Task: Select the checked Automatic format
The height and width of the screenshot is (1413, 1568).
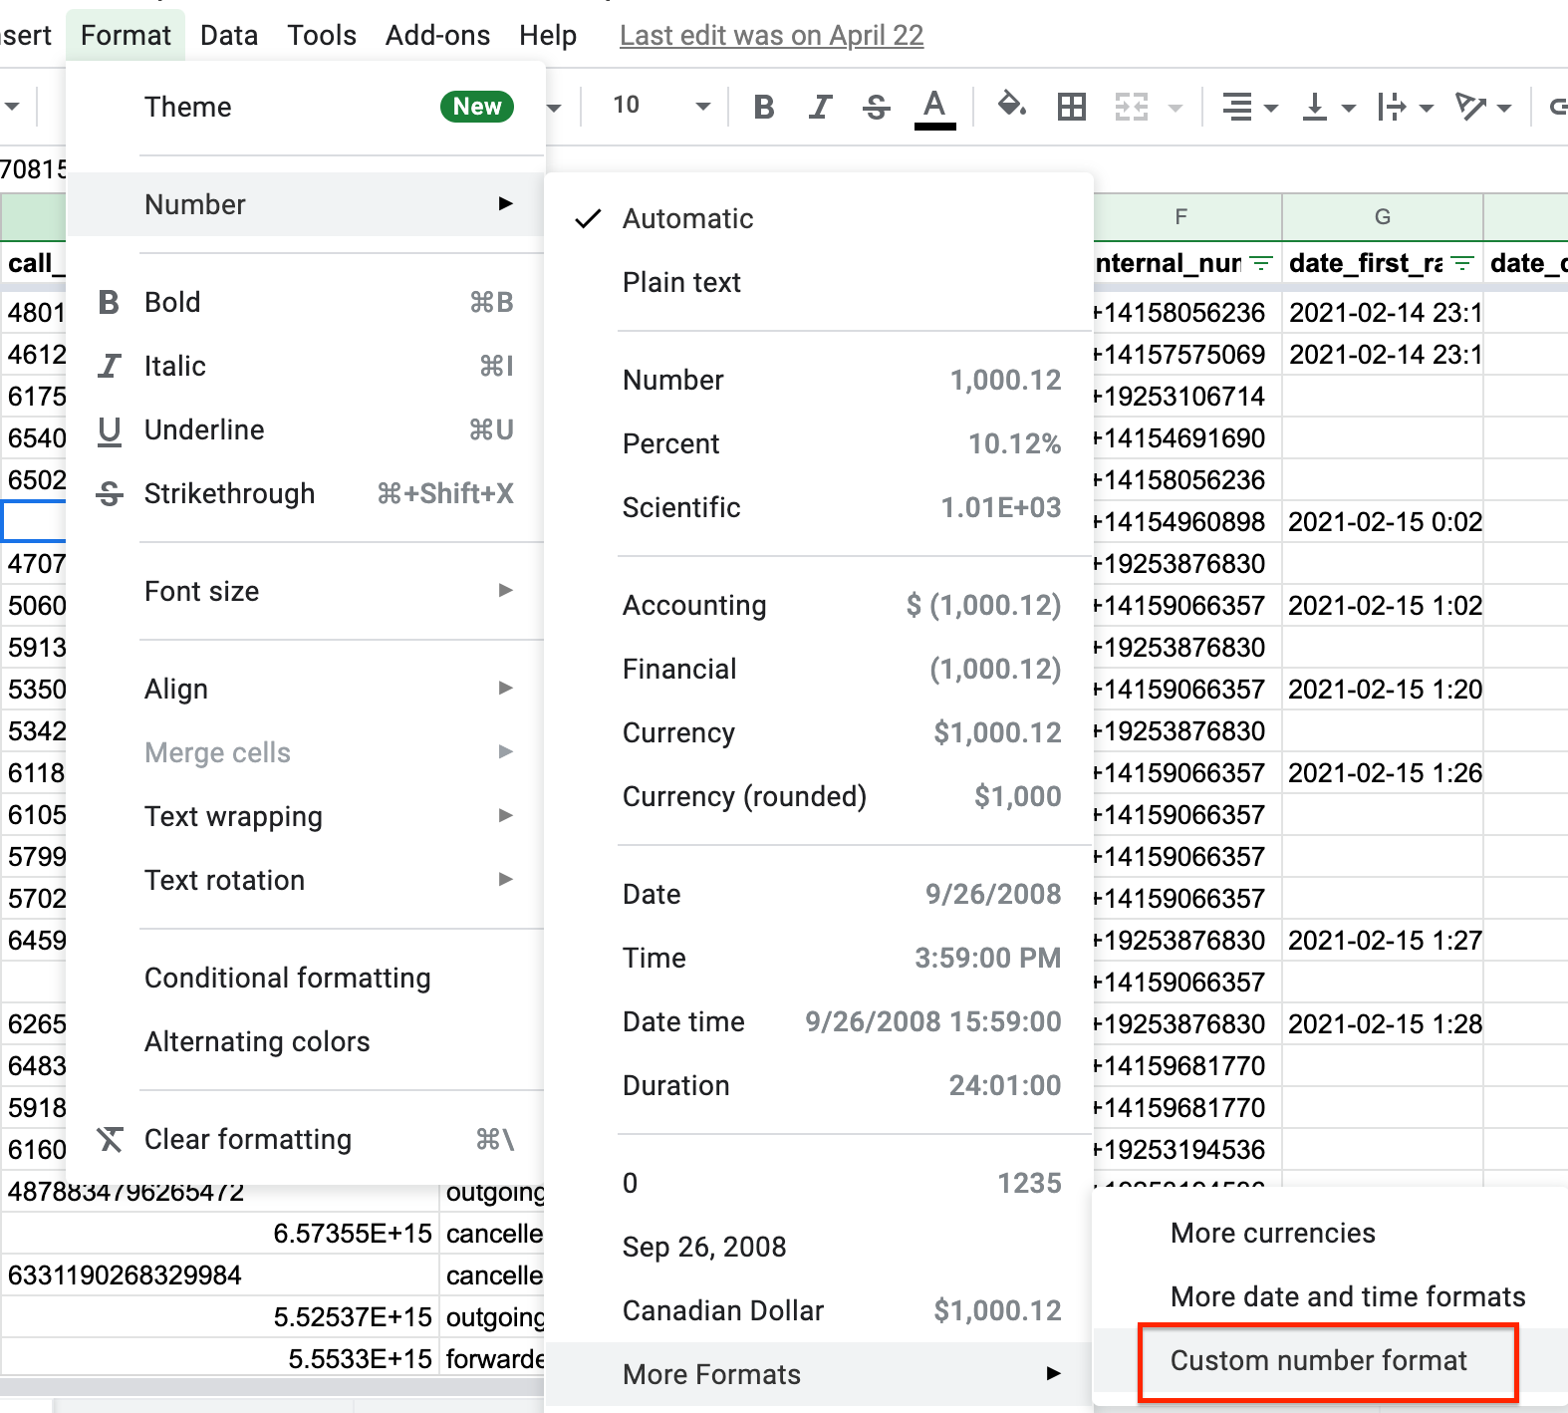Action: pos(819,218)
